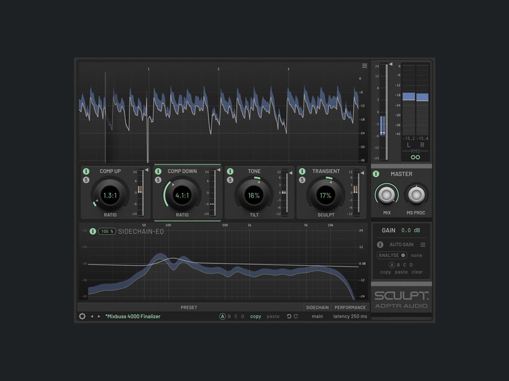Image resolution: width=509 pixels, height=381 pixels.
Task: Toggle Comp Up power button
Action: click(x=86, y=171)
